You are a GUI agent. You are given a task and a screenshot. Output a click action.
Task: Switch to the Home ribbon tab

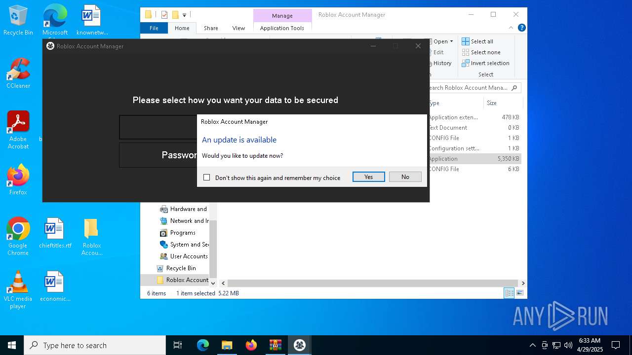(182, 28)
